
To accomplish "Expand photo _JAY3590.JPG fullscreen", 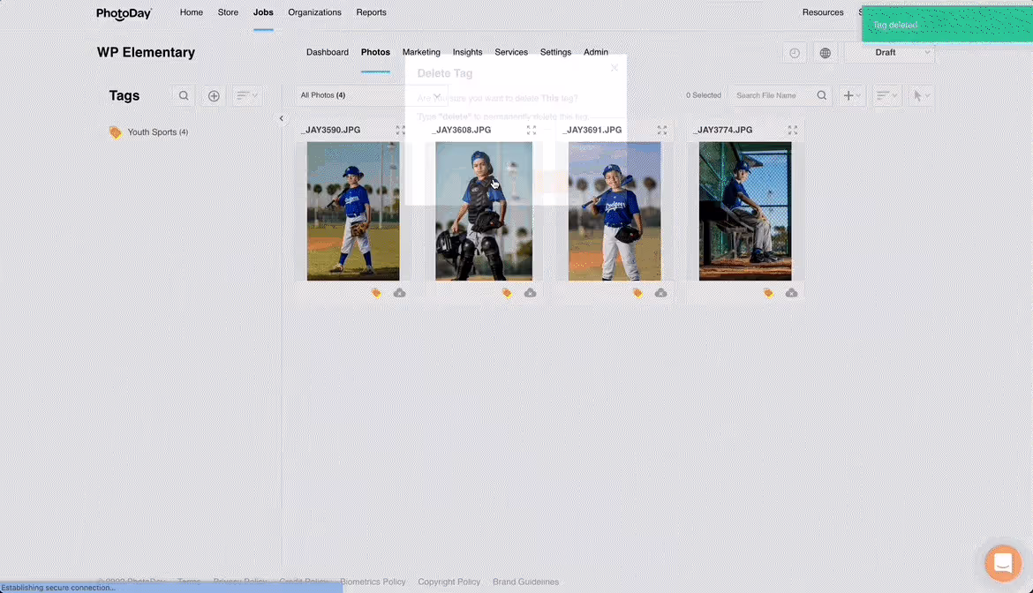I will [x=401, y=131].
